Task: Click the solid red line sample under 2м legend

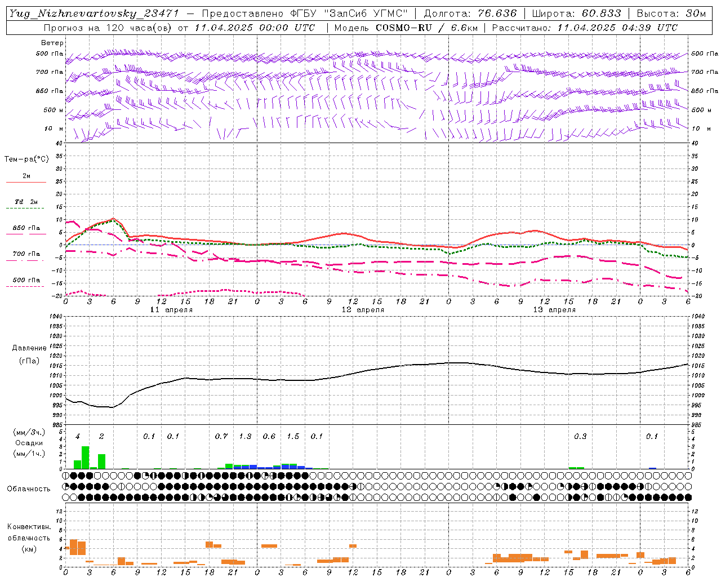Action: (26, 182)
